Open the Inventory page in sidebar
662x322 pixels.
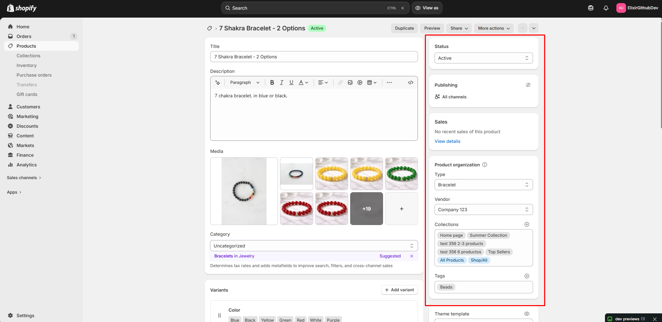click(27, 65)
